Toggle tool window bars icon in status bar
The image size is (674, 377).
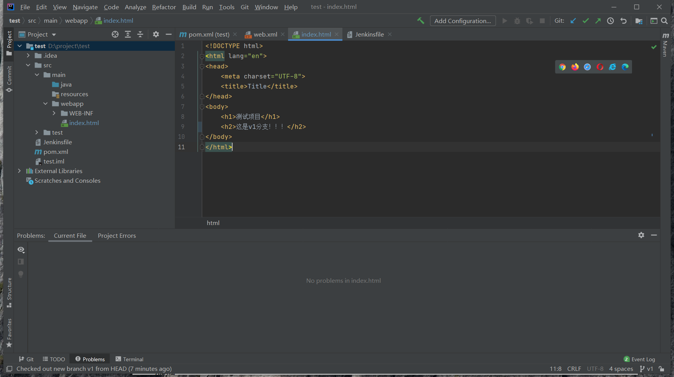pyautogui.click(x=9, y=369)
